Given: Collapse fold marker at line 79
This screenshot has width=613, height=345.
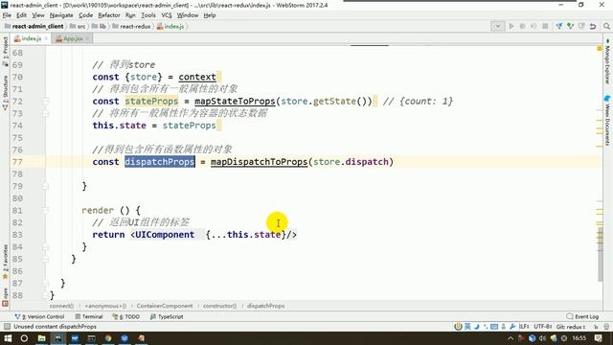Looking at the screenshot, I should 46,186.
